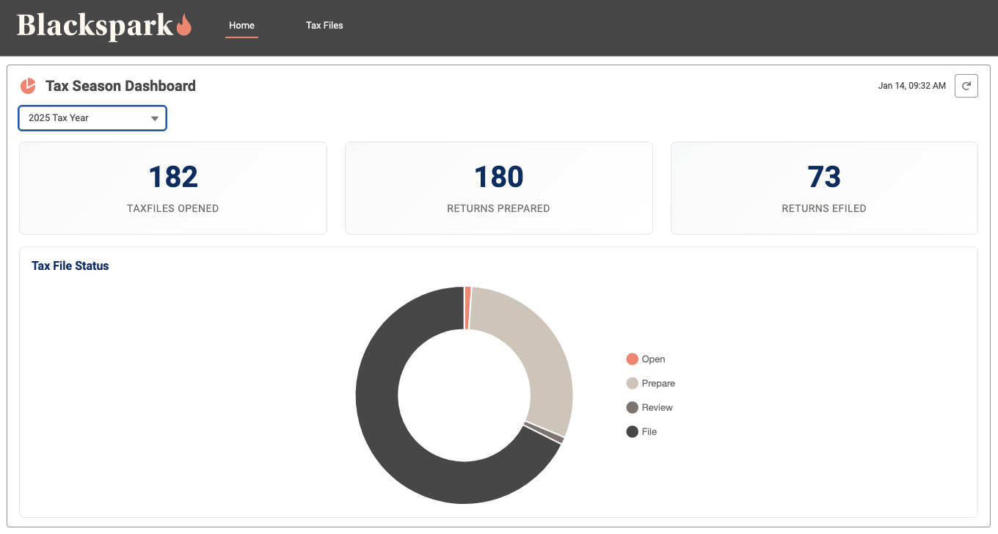Switch to the Tax Files tab
Image resolution: width=998 pixels, height=534 pixels.
pos(324,25)
